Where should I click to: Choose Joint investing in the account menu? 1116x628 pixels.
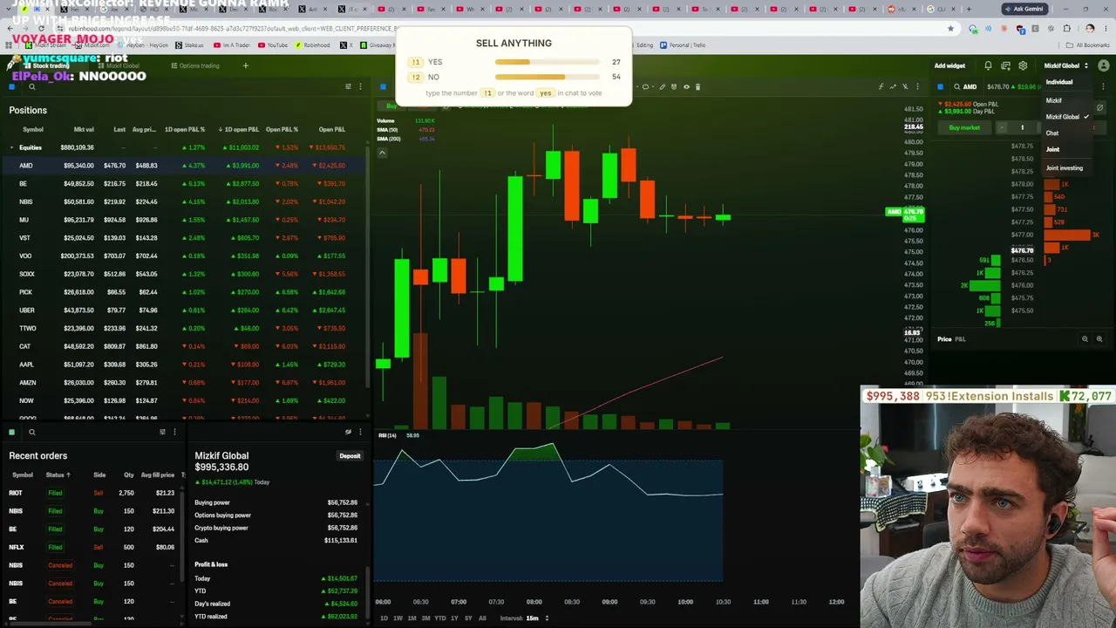[1065, 167]
